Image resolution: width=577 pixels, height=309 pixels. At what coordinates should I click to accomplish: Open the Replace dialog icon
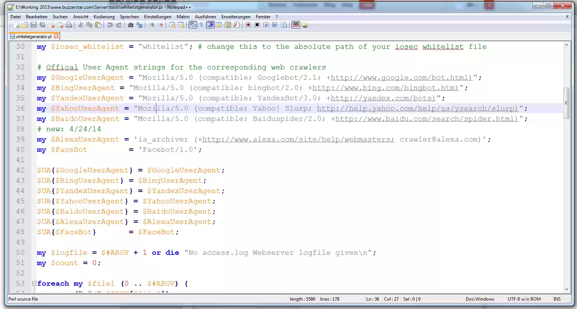(x=139, y=25)
